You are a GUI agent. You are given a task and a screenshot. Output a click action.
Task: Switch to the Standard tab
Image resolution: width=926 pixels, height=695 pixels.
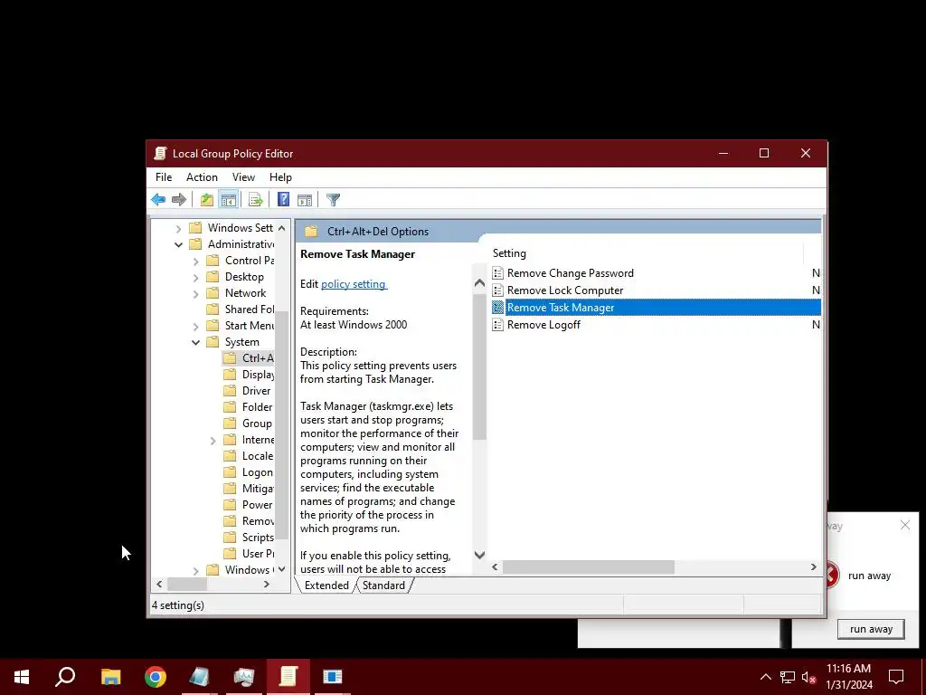383,586
